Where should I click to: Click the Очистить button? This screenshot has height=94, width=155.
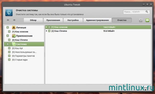click(145, 88)
